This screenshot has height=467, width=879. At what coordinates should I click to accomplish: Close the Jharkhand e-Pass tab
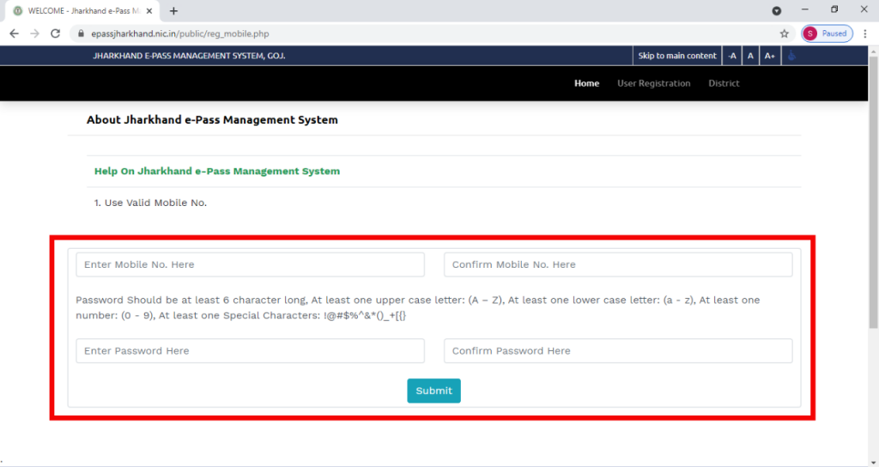149,10
